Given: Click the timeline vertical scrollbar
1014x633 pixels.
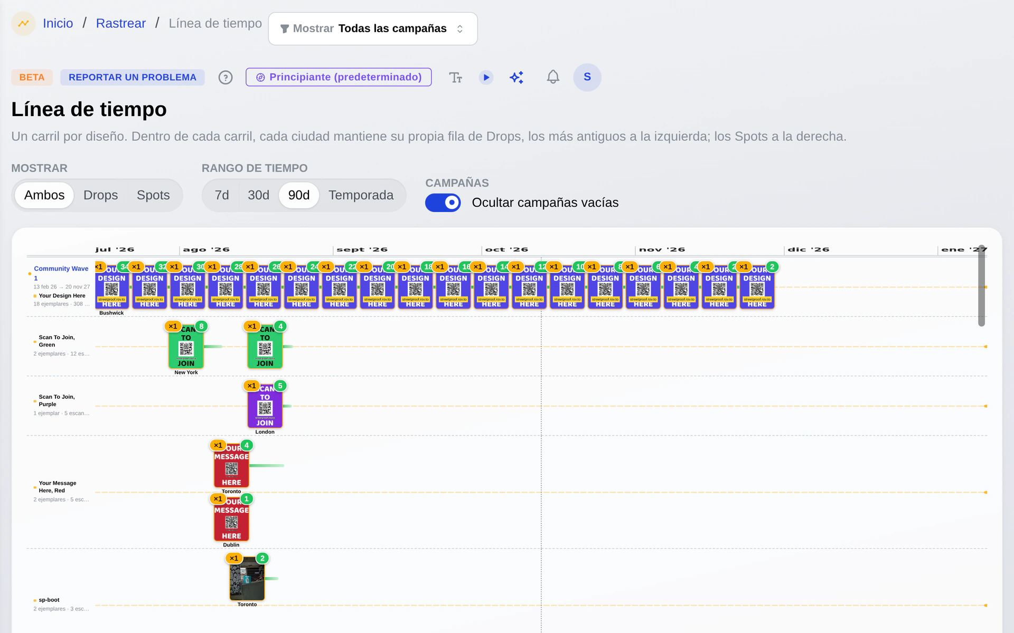Looking at the screenshot, I should [981, 285].
